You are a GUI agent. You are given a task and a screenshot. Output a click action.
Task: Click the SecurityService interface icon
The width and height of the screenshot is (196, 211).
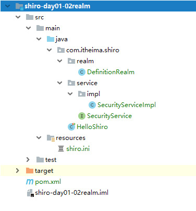pos(82,116)
